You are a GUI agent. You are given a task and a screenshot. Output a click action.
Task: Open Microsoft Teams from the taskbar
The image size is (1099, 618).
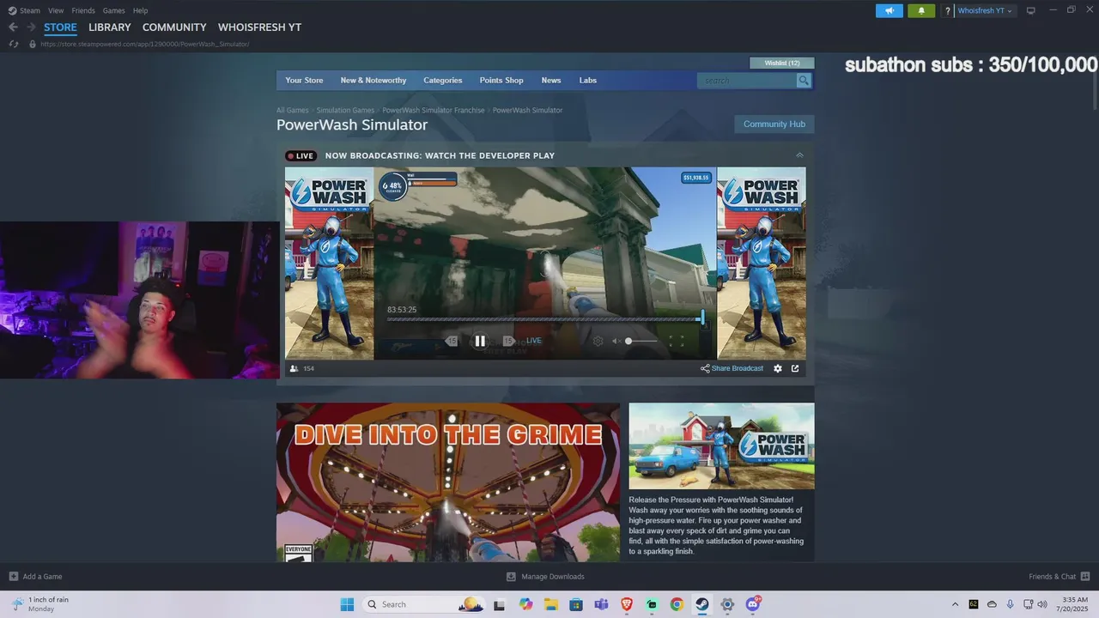point(601,604)
